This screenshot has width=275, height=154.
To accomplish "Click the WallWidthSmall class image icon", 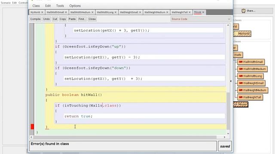I will click(x=241, y=62).
